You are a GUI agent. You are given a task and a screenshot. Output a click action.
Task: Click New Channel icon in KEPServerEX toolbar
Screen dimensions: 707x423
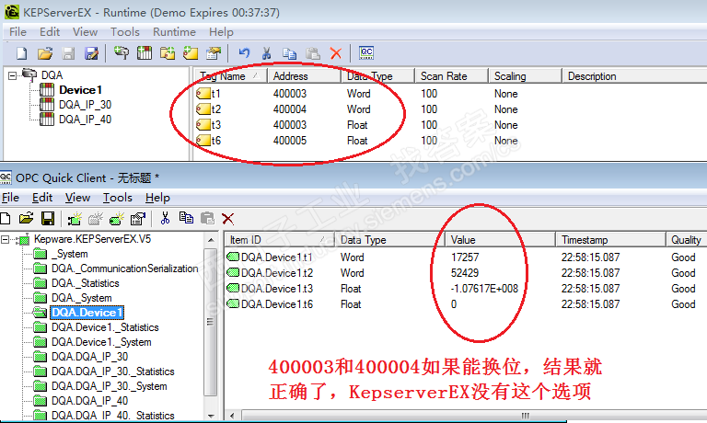pyautogui.click(x=121, y=53)
